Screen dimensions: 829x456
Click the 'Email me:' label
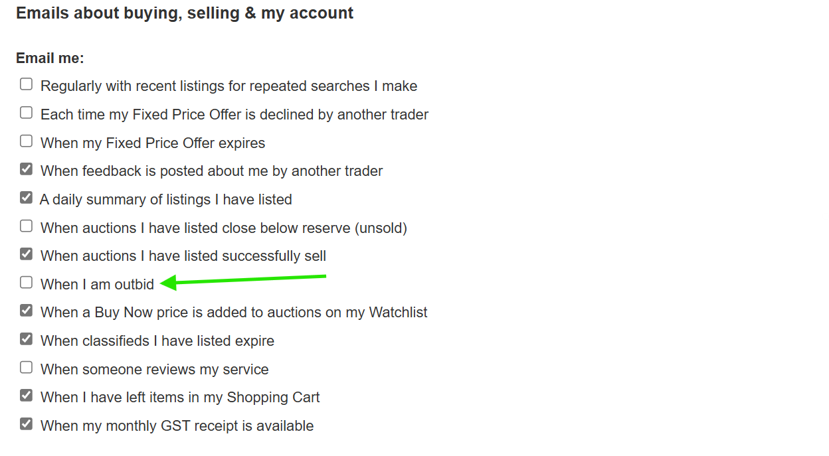pyautogui.click(x=50, y=58)
